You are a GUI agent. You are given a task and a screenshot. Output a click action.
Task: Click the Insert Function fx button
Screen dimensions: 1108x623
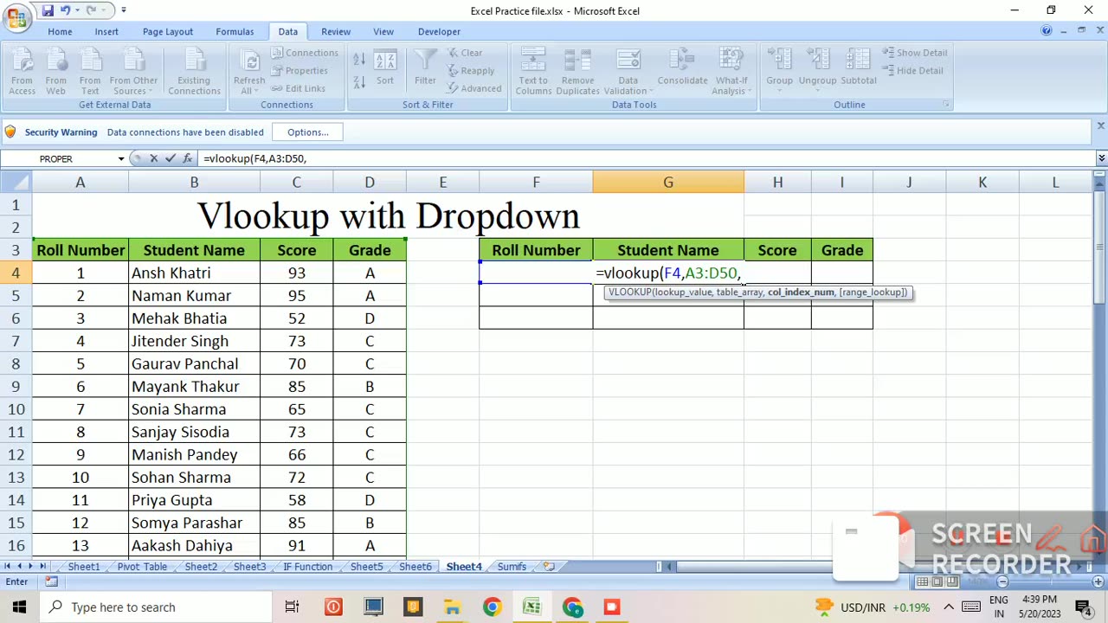coord(187,159)
